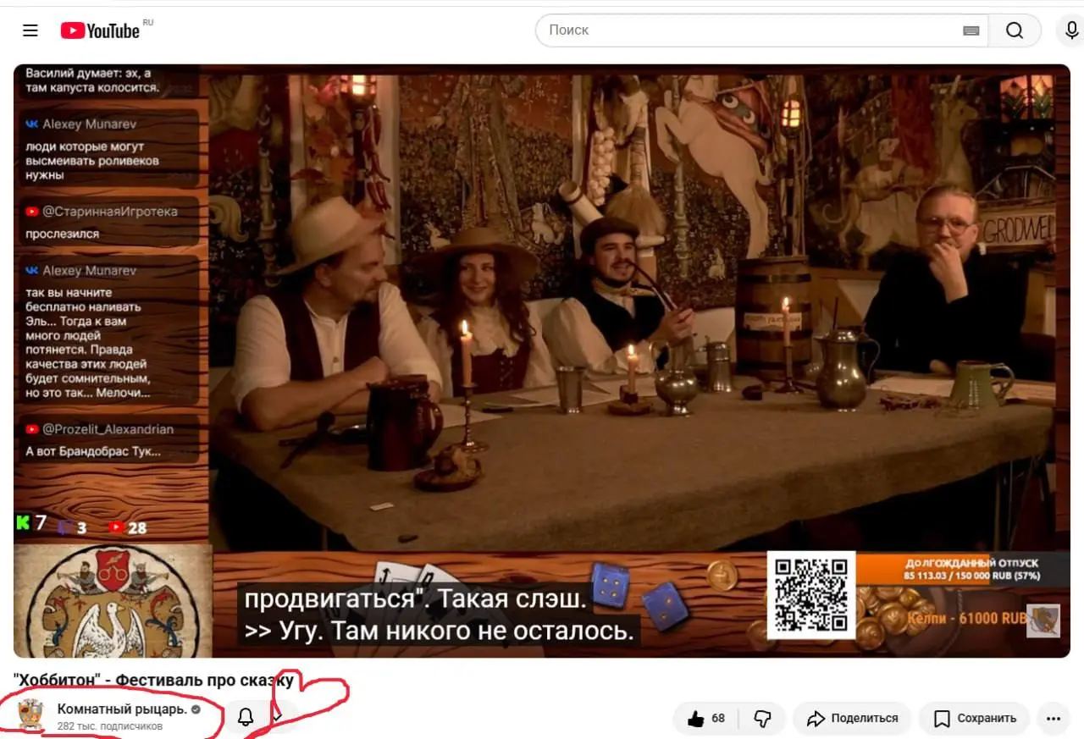
Task: Click the @Prozelit_Alexandrian chat username in video
Action: point(108,429)
